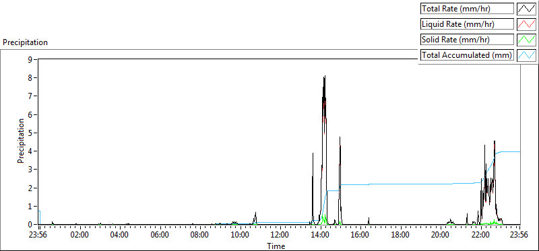Select the Liquid Rate (mm/hr) legend label
Image resolution: width=539 pixels, height=251 pixels.
click(467, 24)
